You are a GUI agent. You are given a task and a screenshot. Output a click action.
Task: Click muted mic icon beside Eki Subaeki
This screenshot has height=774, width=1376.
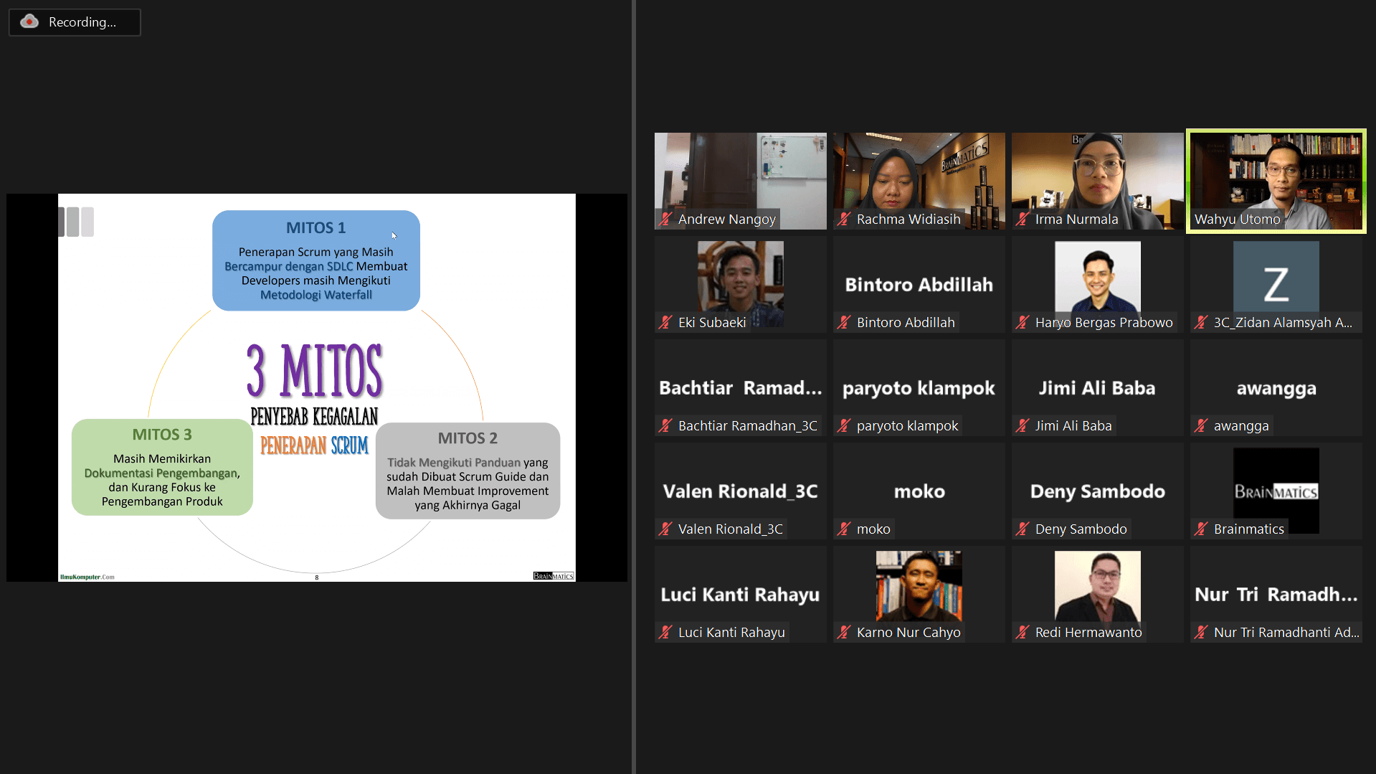coord(665,323)
